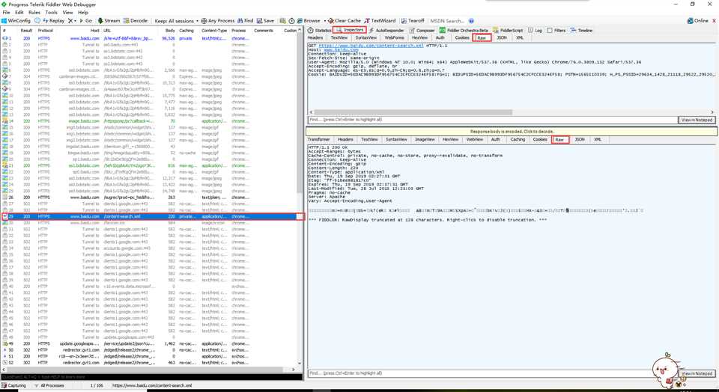The width and height of the screenshot is (719, 392).
Task: Click the camera screenshot icon
Action: (283, 21)
